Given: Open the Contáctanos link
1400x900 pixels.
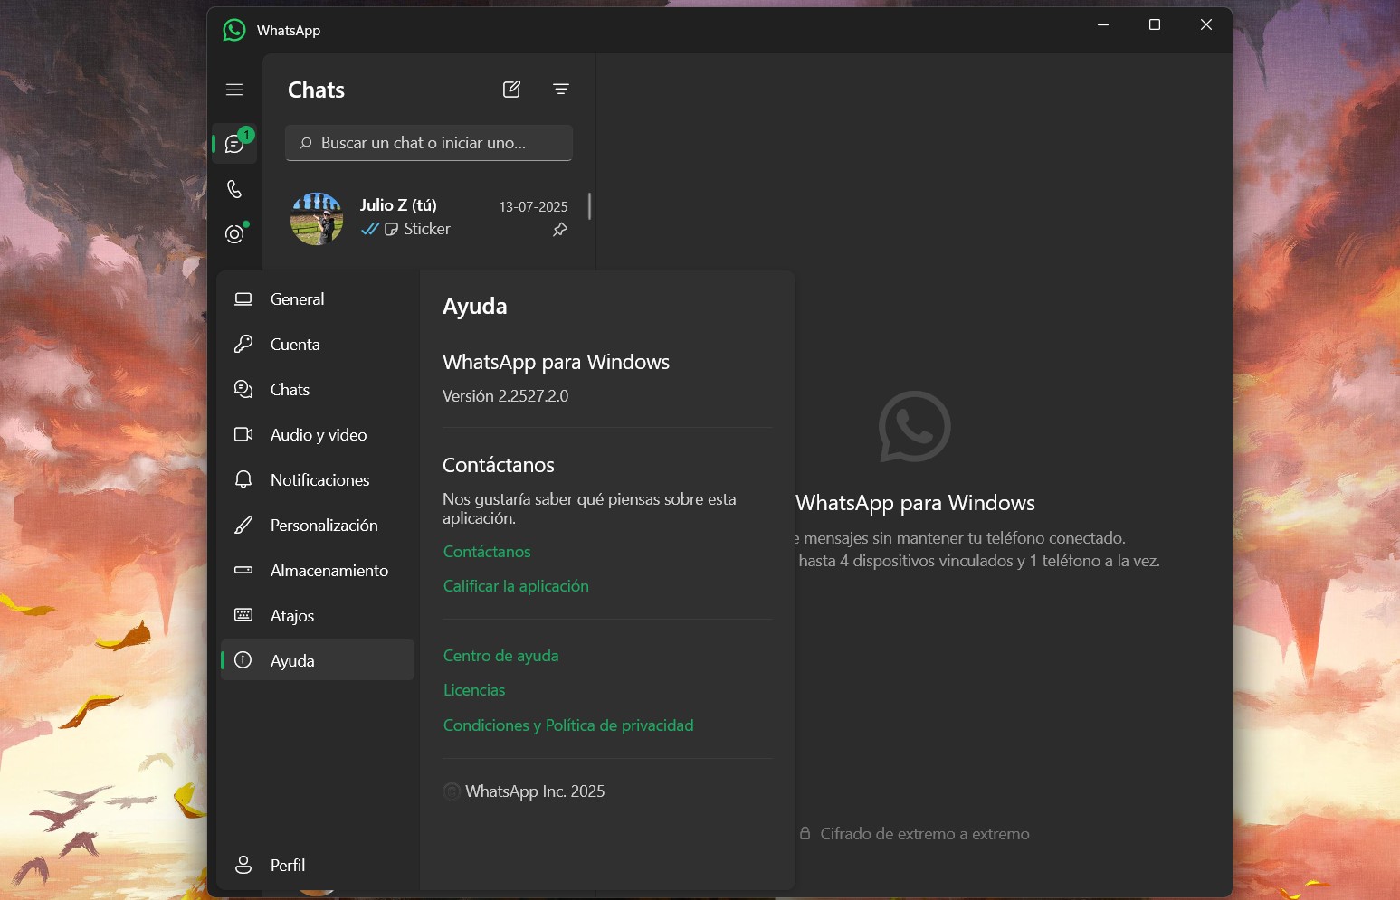Looking at the screenshot, I should click(487, 552).
